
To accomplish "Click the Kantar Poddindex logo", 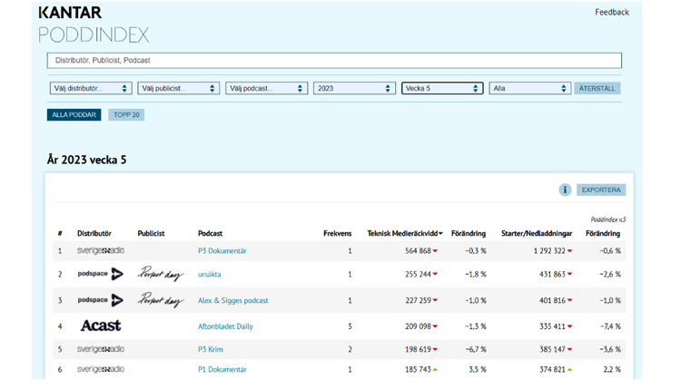I will tap(94, 24).
